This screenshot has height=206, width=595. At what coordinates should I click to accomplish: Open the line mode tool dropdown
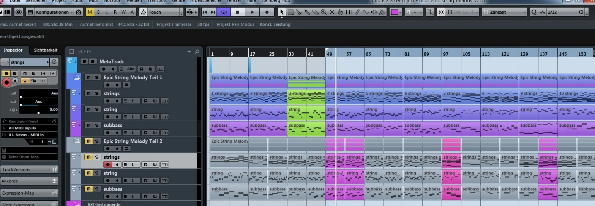point(414,12)
